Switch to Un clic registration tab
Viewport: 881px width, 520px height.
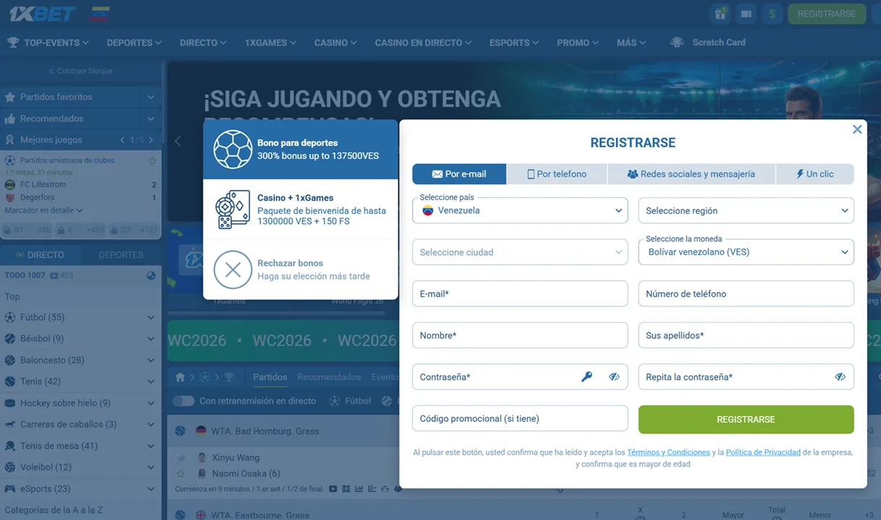(x=815, y=174)
